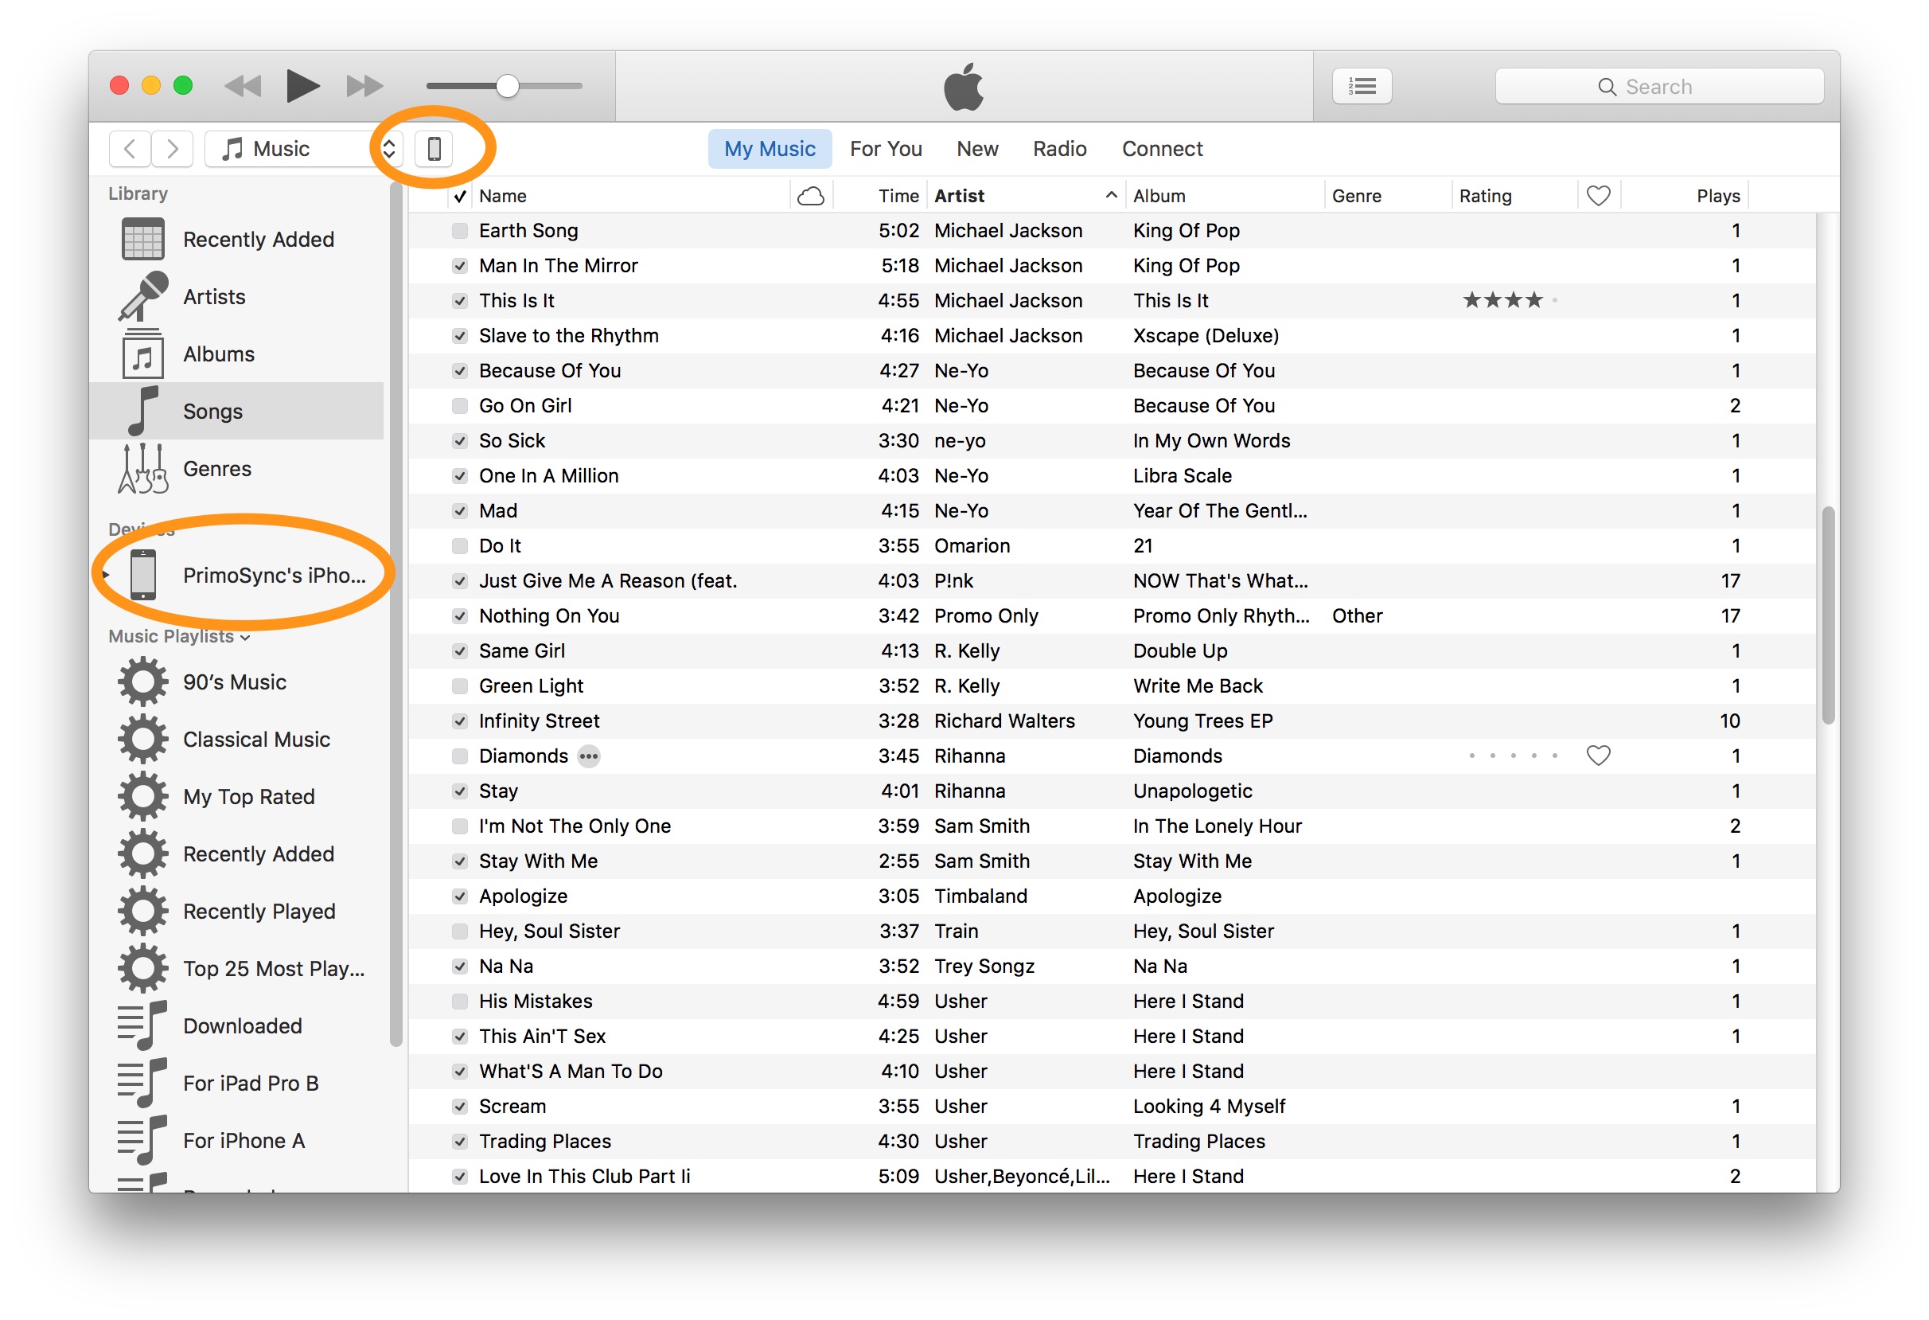Screen dimensions: 1929x1320
Task: Uncheck the Man In The Mirror checkbox
Action: 459,266
